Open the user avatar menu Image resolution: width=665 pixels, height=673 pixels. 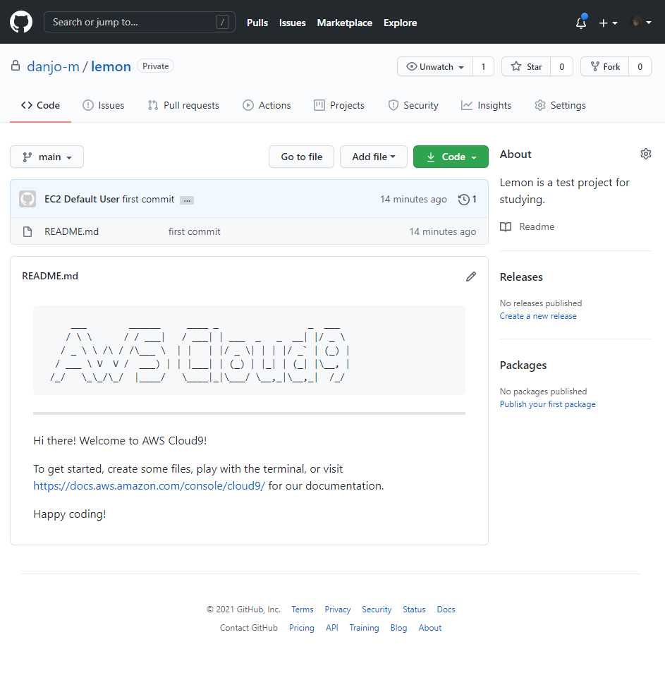pyautogui.click(x=640, y=23)
